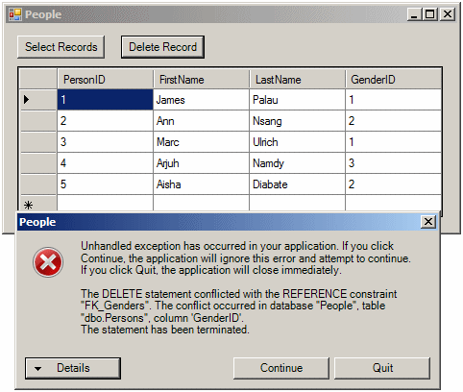Select the cell containing Namdy
Viewport: 463px width, 392px height.
tap(298, 163)
